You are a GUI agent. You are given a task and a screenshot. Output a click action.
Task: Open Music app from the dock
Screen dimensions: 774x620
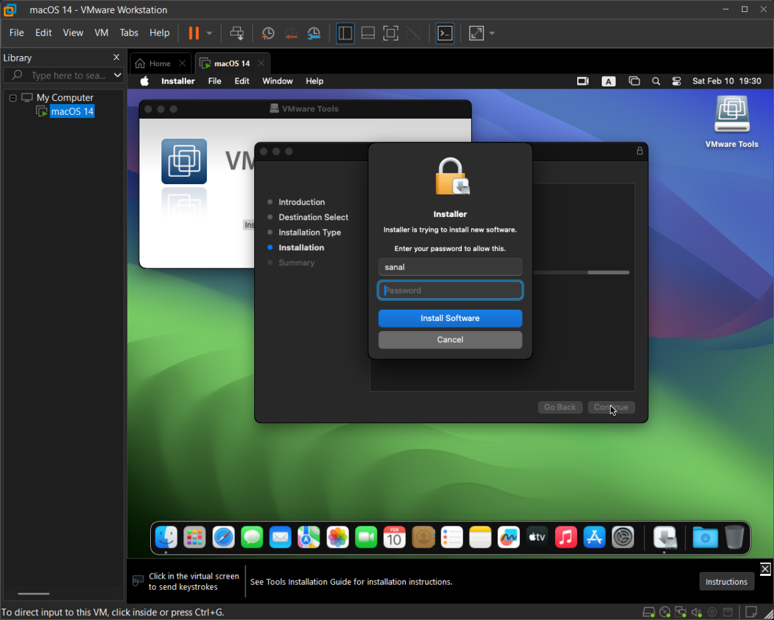566,537
